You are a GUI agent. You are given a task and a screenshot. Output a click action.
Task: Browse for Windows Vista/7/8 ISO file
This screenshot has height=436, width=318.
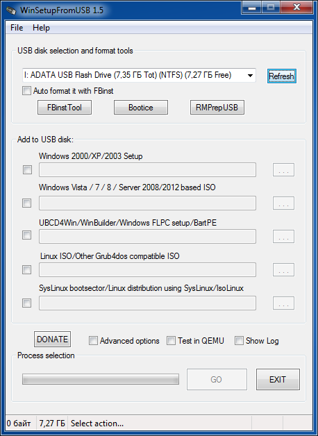tap(283, 203)
